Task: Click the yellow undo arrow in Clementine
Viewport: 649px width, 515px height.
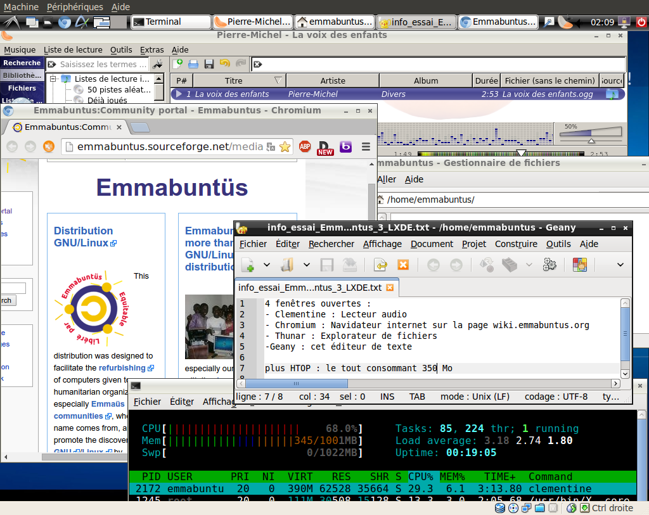Action: click(225, 63)
